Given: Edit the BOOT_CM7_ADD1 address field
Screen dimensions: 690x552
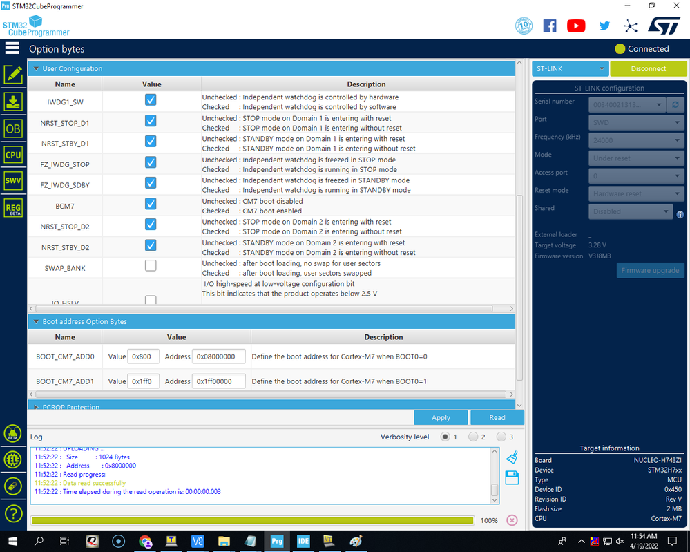Looking at the screenshot, I should tap(219, 381).
